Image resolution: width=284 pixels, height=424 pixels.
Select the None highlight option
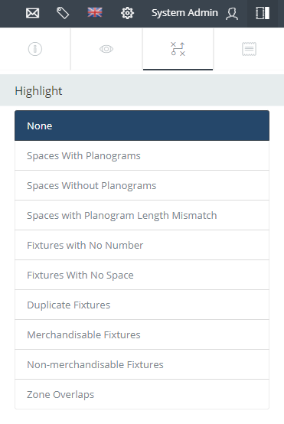tap(142, 126)
